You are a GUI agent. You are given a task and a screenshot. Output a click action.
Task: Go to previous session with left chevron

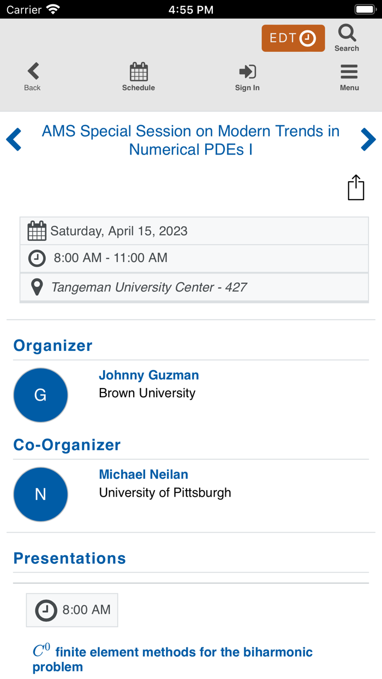tap(14, 140)
